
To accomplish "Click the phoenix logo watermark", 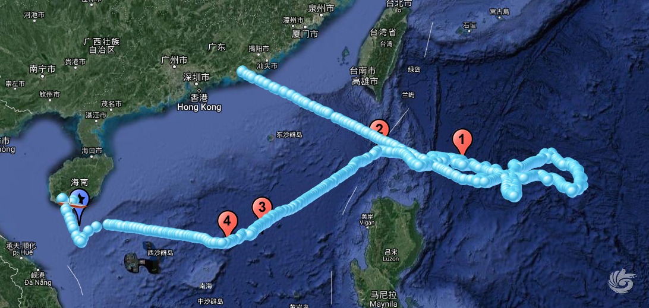I will (x=622, y=281).
